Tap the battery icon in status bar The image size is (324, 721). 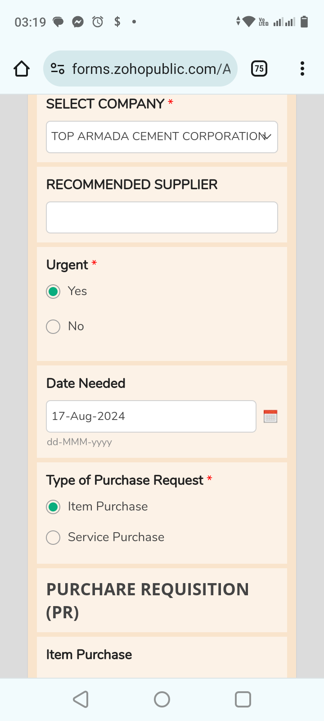pyautogui.click(x=304, y=22)
